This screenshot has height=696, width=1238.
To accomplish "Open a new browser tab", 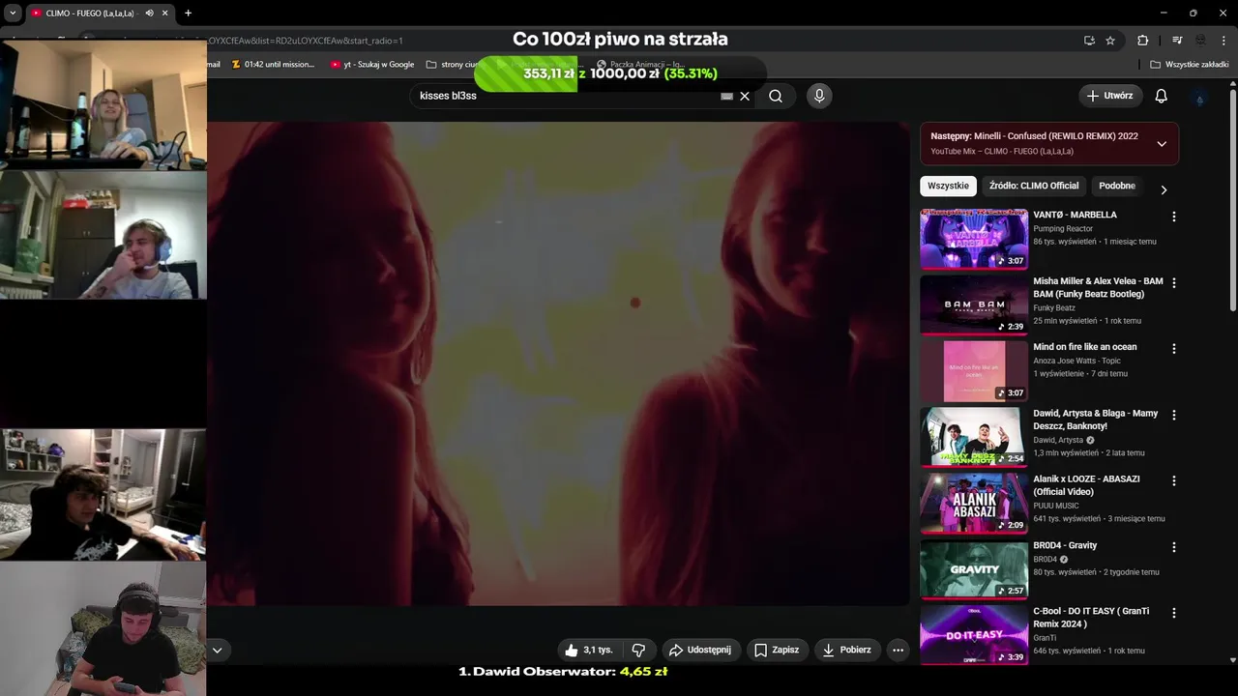I will (188, 13).
